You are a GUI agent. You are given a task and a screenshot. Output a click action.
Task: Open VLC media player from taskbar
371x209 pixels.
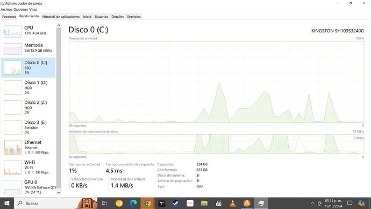pyautogui.click(x=233, y=203)
